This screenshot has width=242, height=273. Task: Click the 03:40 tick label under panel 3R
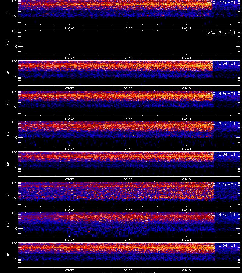[x=186, y=89]
